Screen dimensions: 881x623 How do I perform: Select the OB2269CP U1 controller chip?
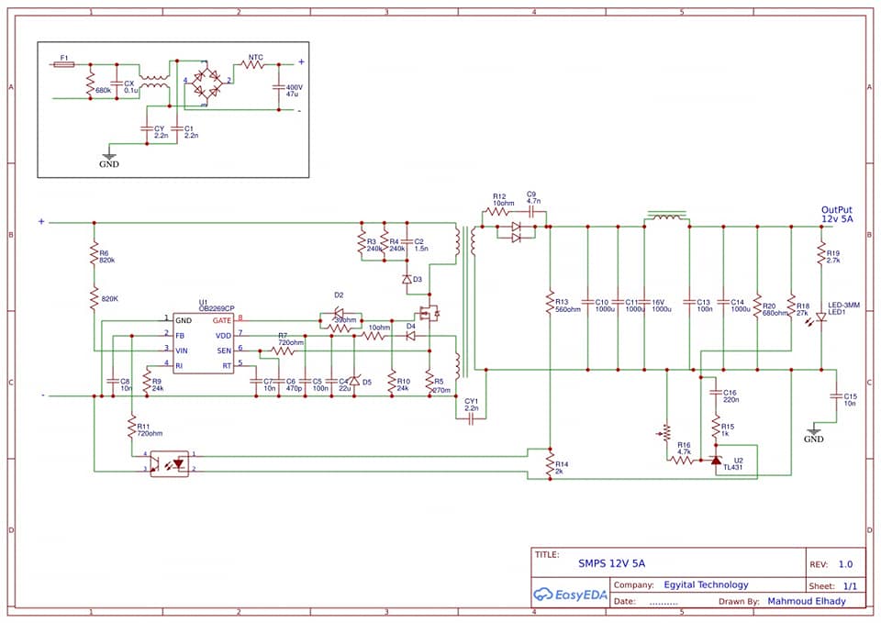203,342
